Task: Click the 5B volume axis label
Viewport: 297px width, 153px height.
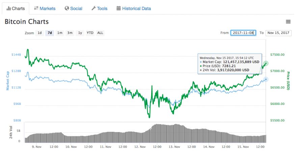Action: click(18, 131)
